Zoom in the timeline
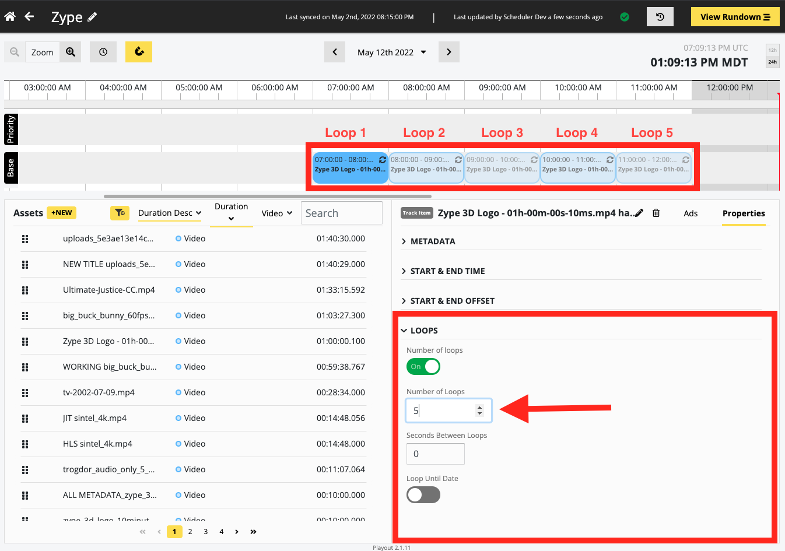The image size is (785, 551). coord(71,52)
